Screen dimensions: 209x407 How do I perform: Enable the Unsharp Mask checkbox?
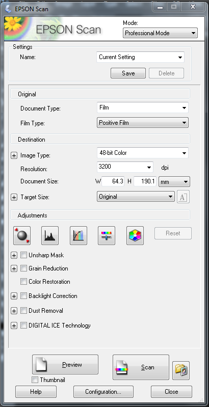(23, 255)
